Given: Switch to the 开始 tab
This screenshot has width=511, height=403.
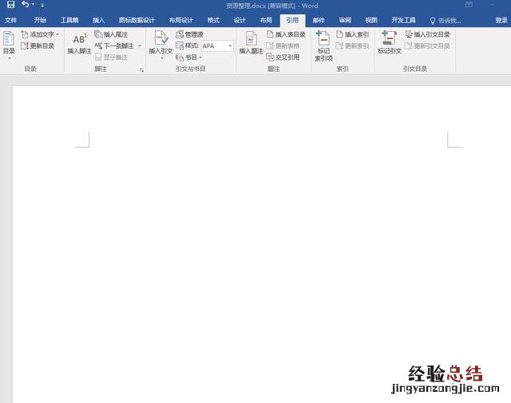Looking at the screenshot, I should [40, 20].
